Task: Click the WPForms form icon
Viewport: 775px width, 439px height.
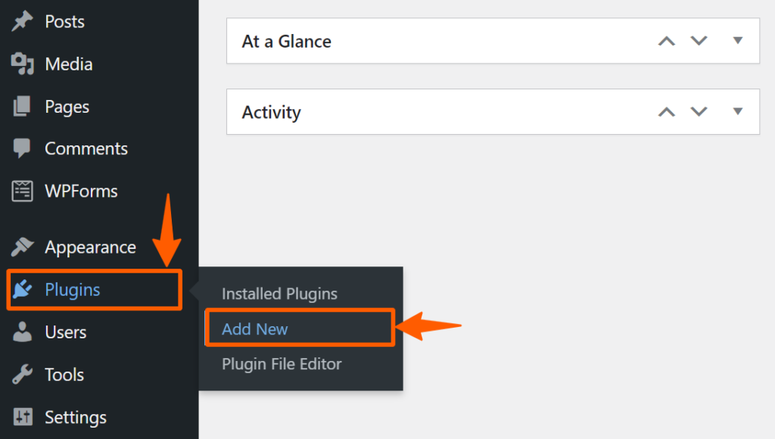Action: pyautogui.click(x=22, y=191)
